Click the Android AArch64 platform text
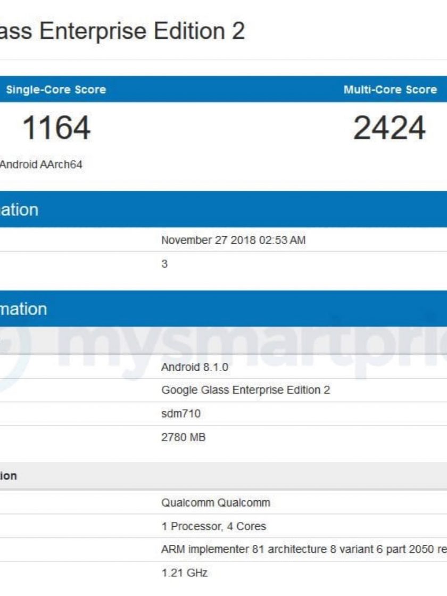 click(x=42, y=165)
